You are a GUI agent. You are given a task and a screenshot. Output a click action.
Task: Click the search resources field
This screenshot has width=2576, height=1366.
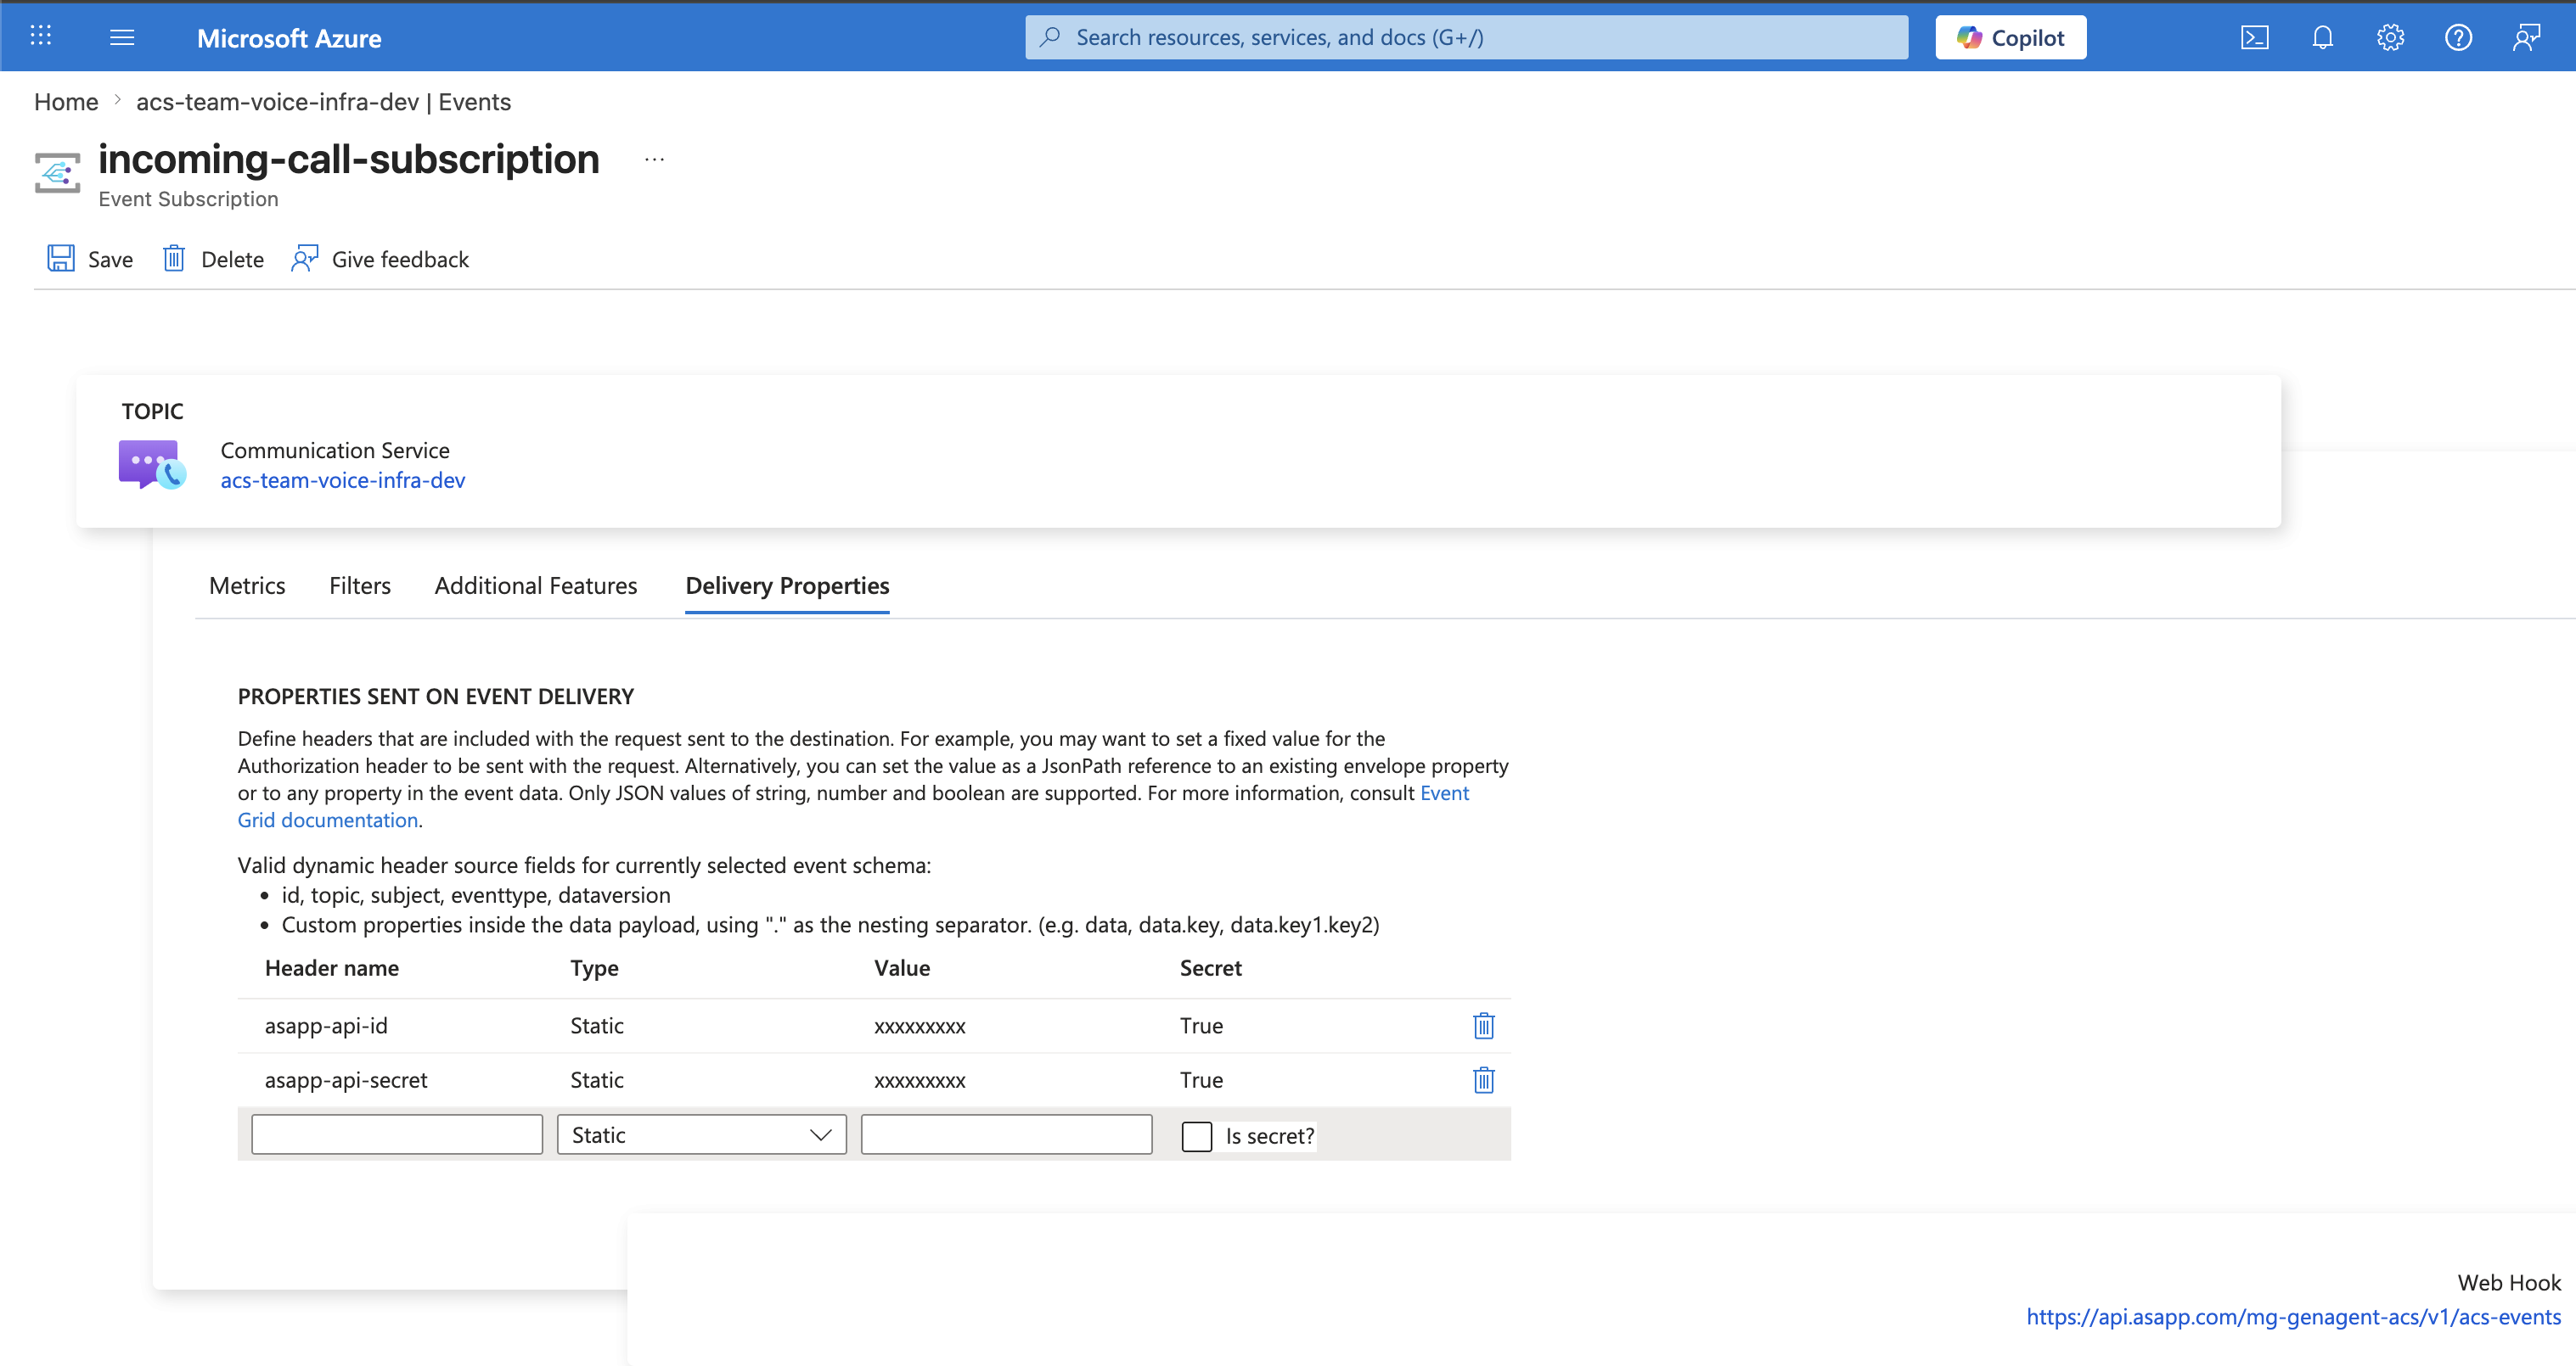[1466, 38]
